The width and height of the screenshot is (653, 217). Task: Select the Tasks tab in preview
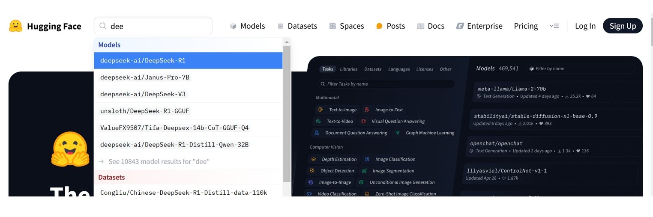pyautogui.click(x=328, y=69)
